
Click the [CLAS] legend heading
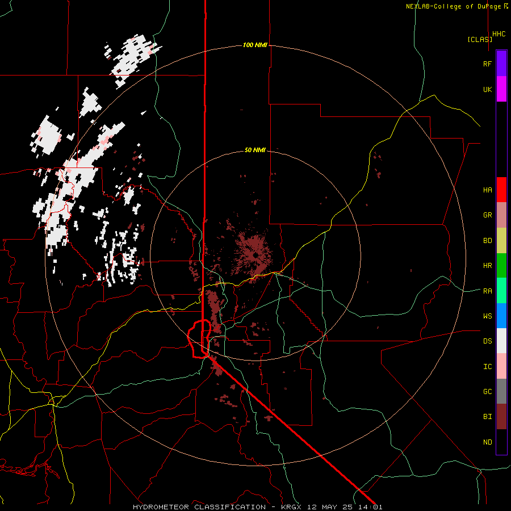(480, 39)
